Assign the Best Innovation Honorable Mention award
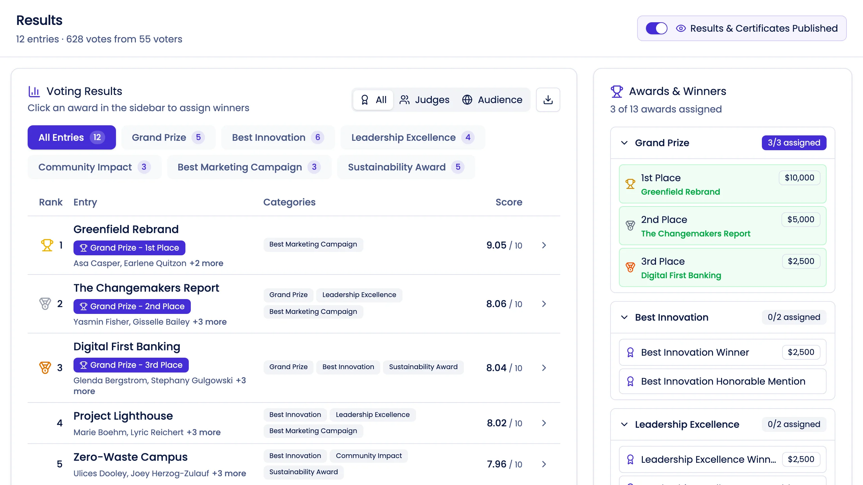Image resolution: width=863 pixels, height=485 pixels. click(x=722, y=381)
